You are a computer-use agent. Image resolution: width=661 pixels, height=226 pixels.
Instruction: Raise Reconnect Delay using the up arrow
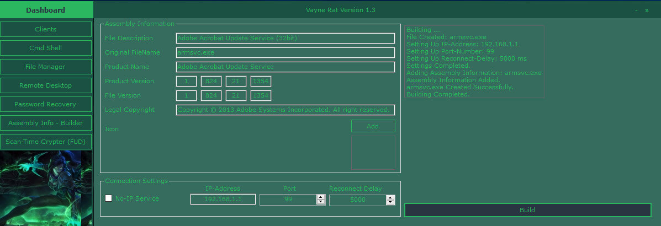(x=390, y=197)
